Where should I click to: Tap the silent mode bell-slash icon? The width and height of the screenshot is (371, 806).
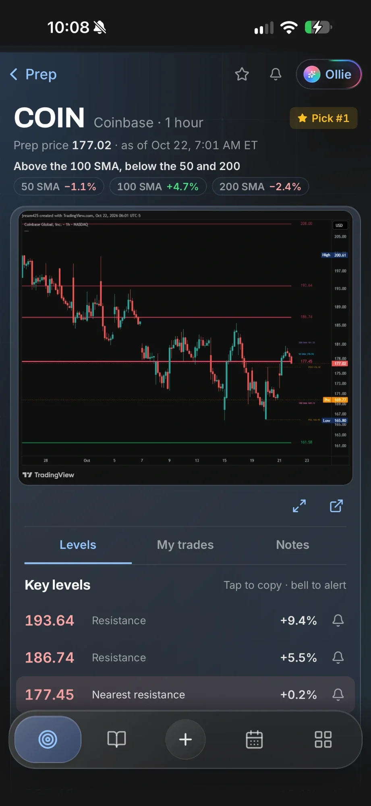click(99, 27)
